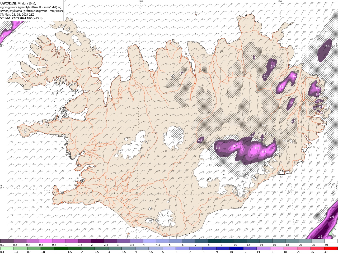
Task: Select the top legend 6–7 slate blue swatch
Action: pyautogui.click(x=188, y=241)
